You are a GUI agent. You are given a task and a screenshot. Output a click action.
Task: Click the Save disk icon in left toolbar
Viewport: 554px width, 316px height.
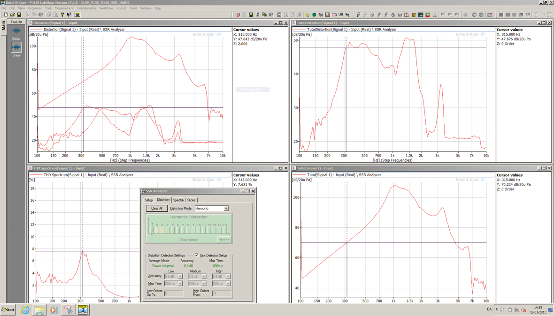click(19, 15)
